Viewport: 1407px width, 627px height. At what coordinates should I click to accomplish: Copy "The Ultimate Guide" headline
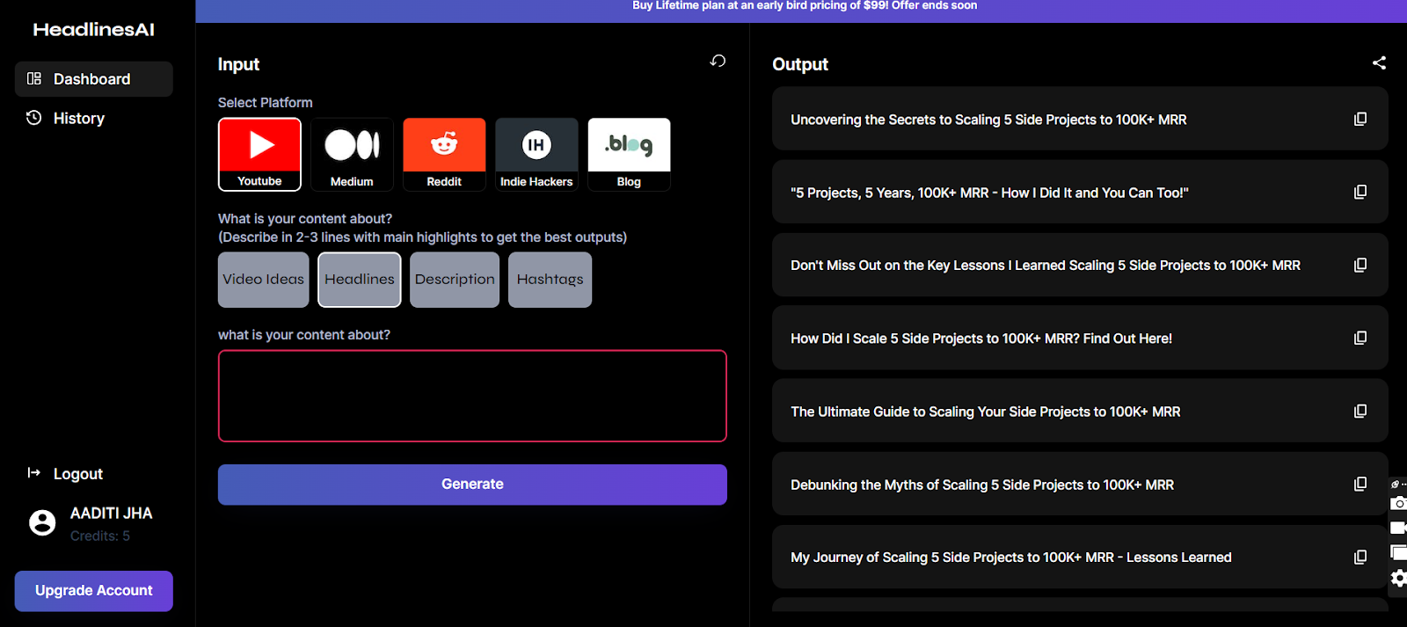coord(1360,411)
